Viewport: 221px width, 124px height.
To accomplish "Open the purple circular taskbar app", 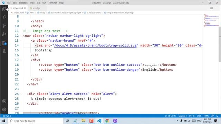I will click(115, 121).
